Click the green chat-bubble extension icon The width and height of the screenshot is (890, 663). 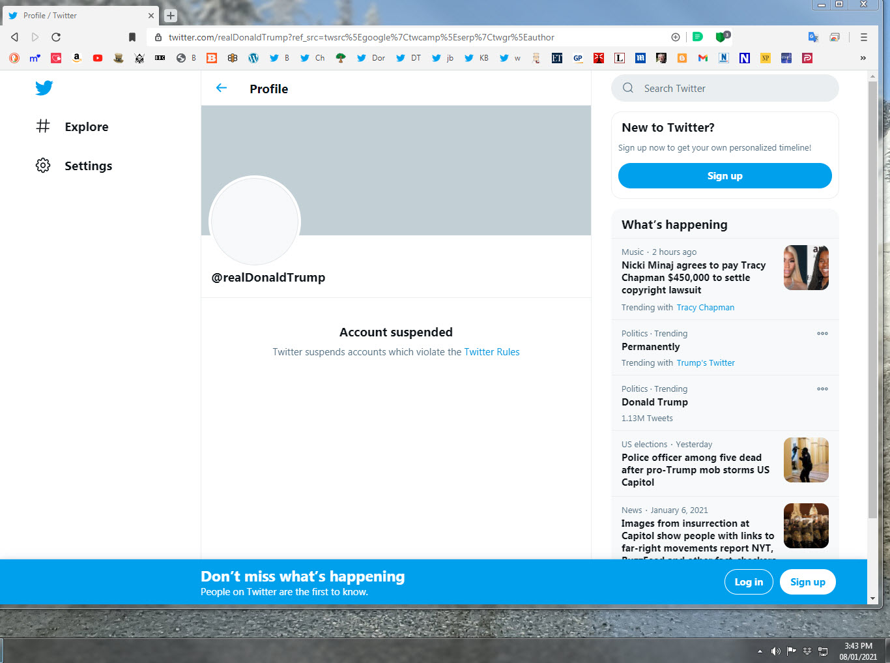(x=697, y=37)
